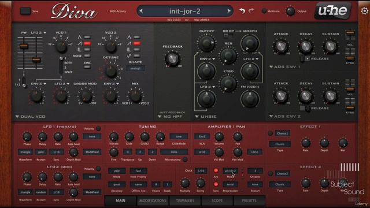Click the undo arrow
370x208 pixels.
[x=242, y=11]
